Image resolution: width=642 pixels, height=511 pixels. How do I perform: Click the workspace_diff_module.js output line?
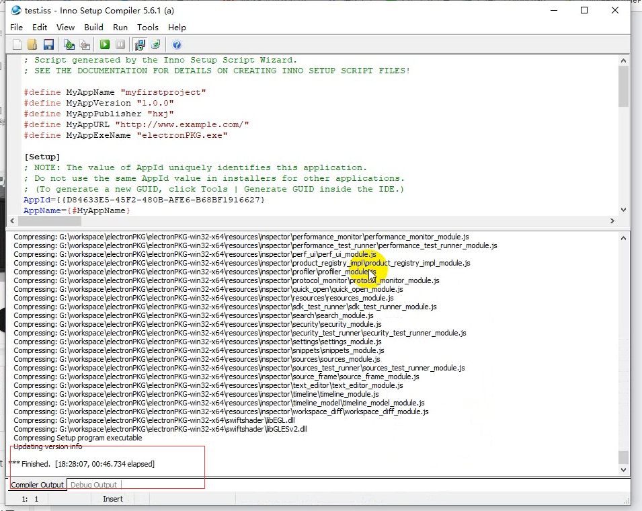click(221, 411)
